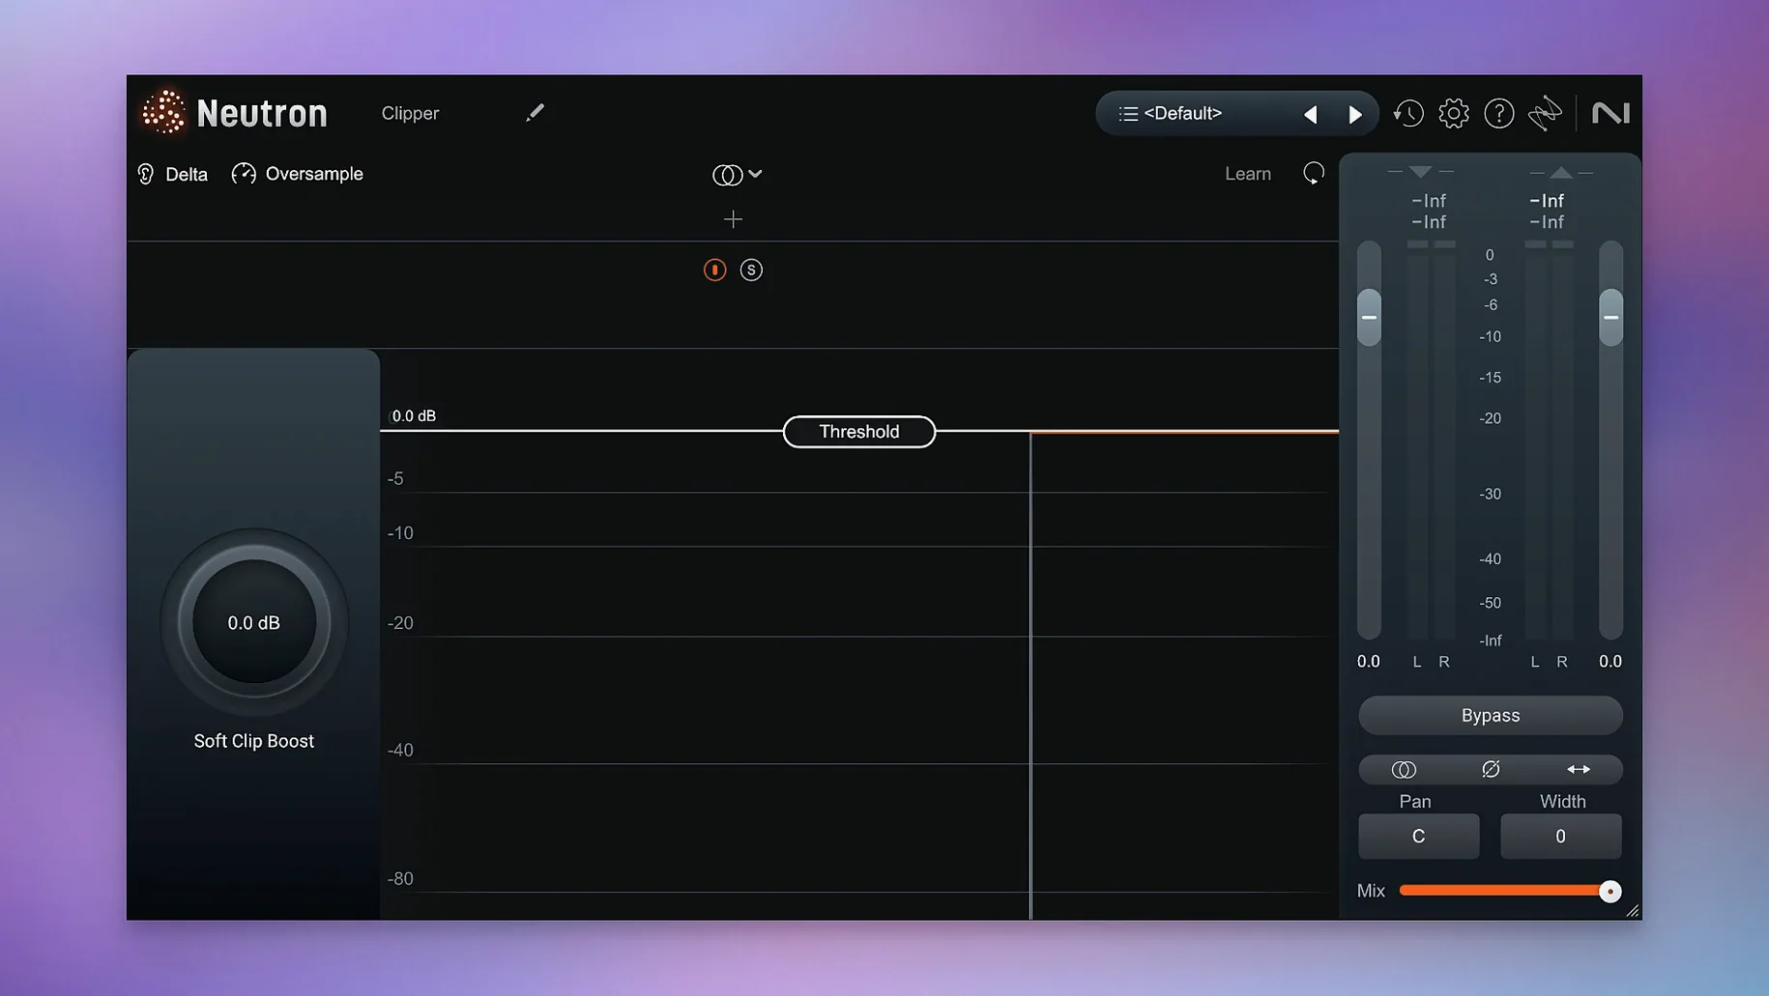Click the input gain slider handle

click(1369, 317)
